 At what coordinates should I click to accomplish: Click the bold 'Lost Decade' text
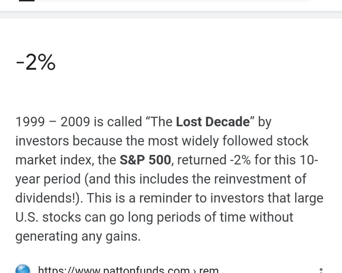coord(213,122)
